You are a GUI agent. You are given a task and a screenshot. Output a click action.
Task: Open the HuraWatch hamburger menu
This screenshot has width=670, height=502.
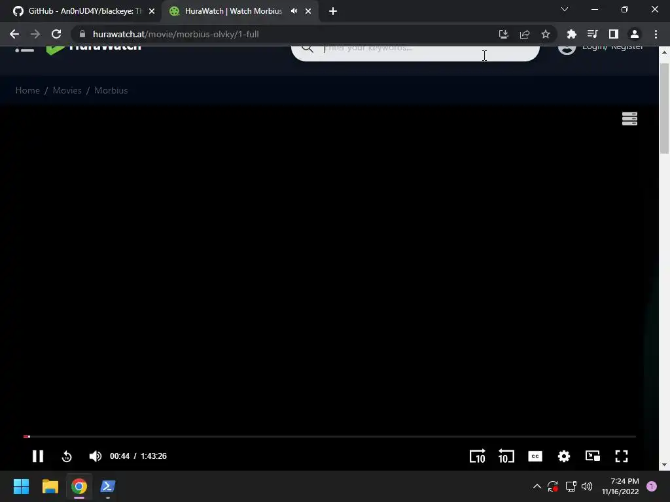(24, 50)
